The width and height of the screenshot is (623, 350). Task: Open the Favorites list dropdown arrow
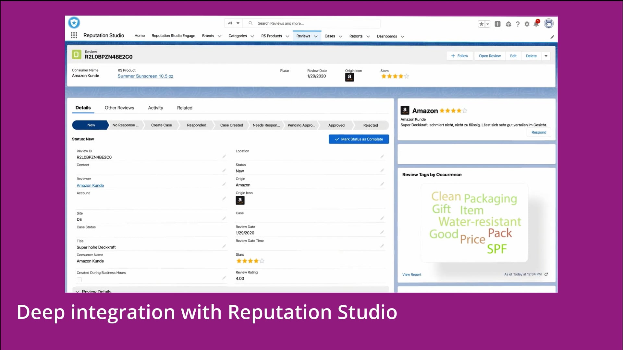point(488,24)
